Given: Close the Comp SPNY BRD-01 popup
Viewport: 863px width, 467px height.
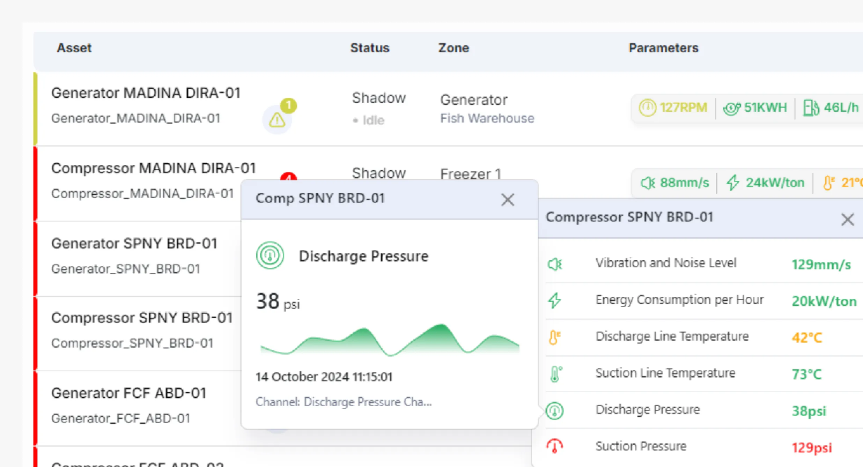Looking at the screenshot, I should pyautogui.click(x=508, y=200).
